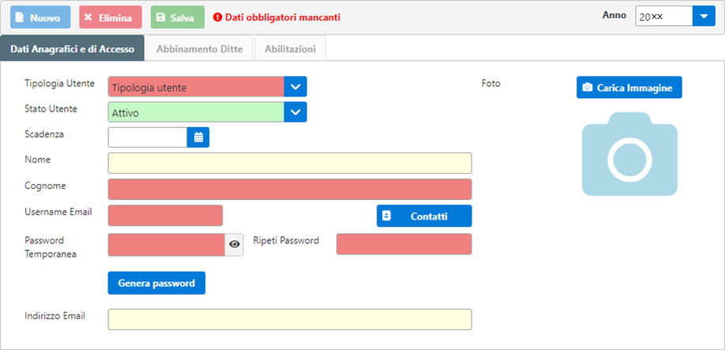Click the red warning icon for missing data
725x350 pixels.
(217, 17)
